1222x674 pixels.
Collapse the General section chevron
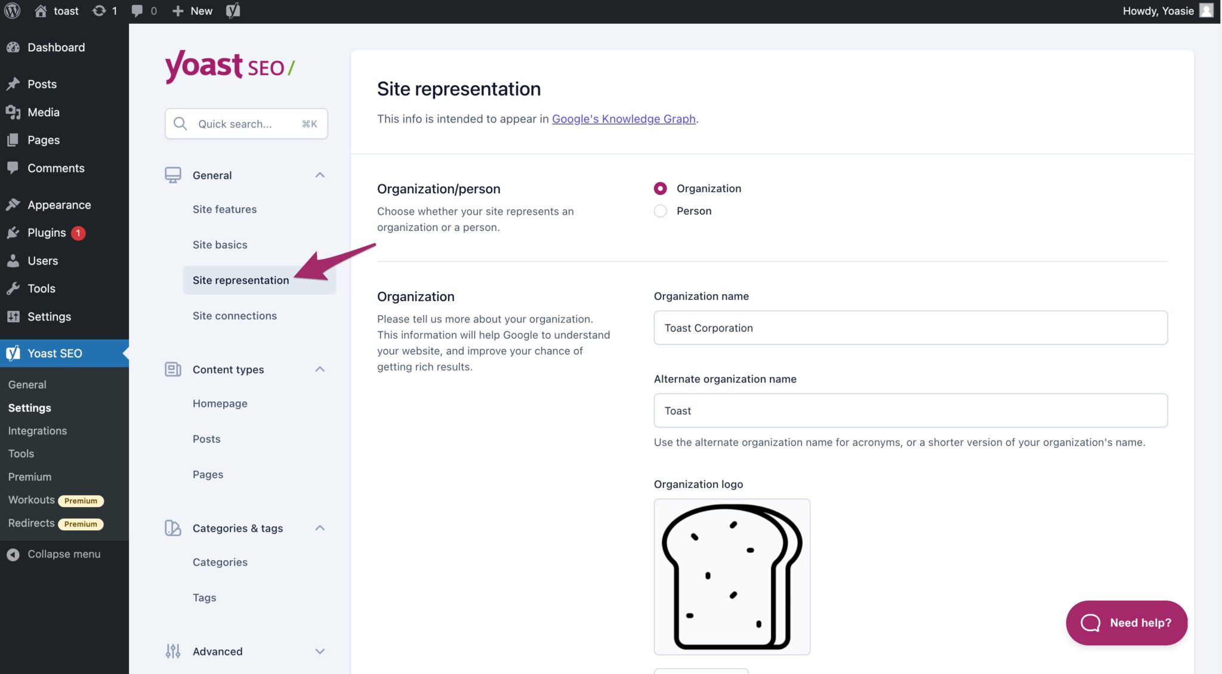tap(320, 175)
